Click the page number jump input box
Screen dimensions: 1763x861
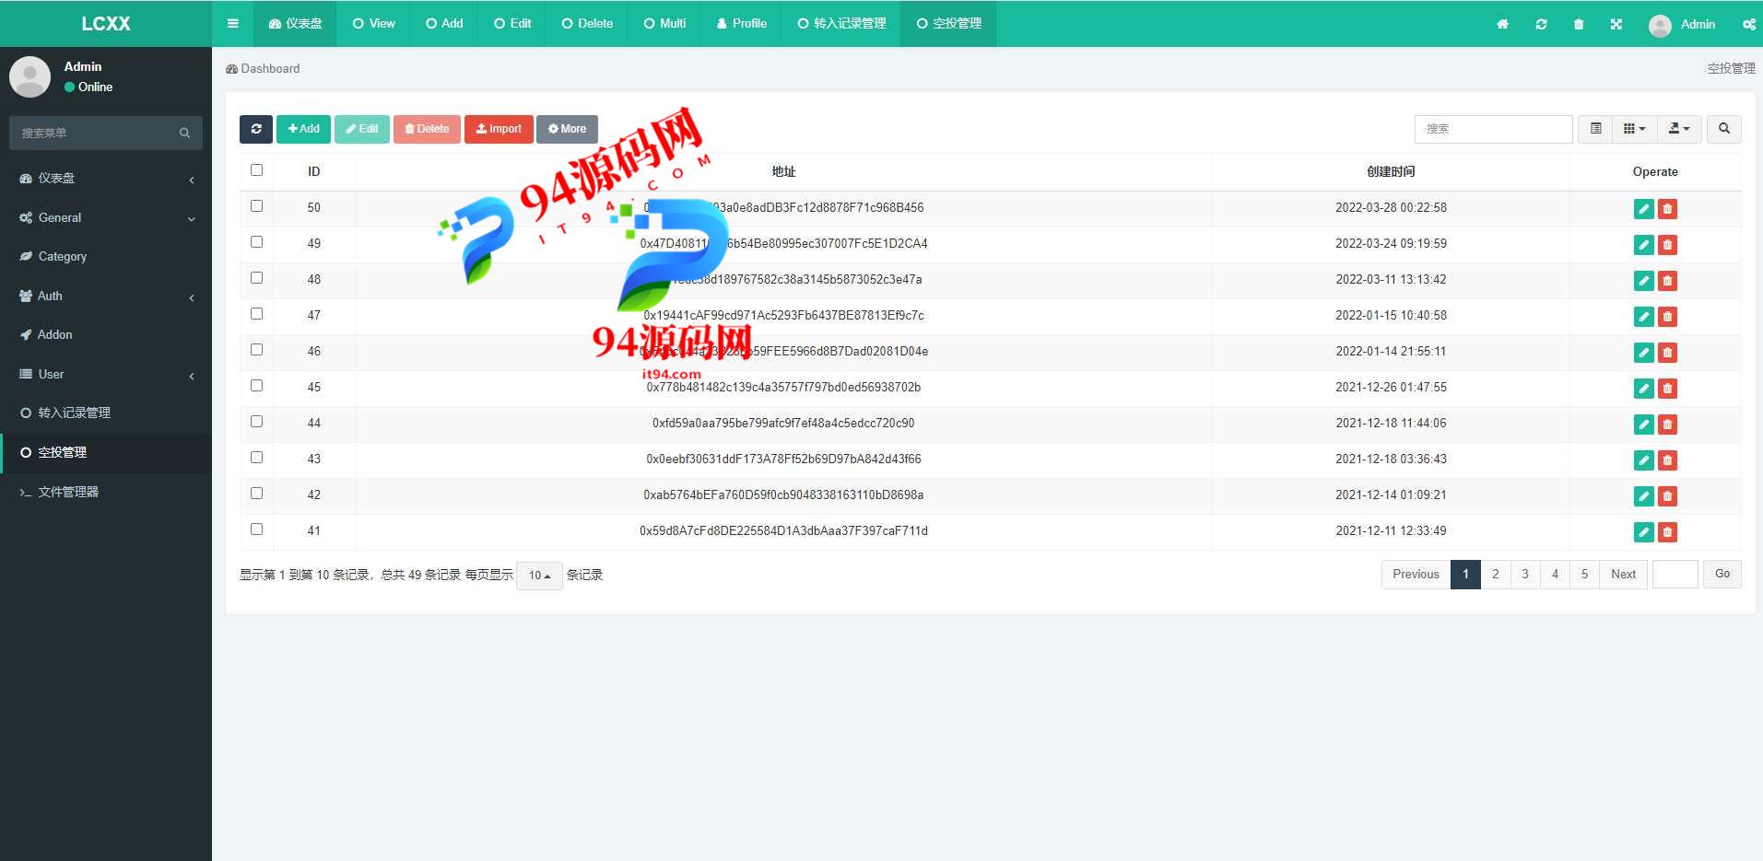pos(1675,574)
